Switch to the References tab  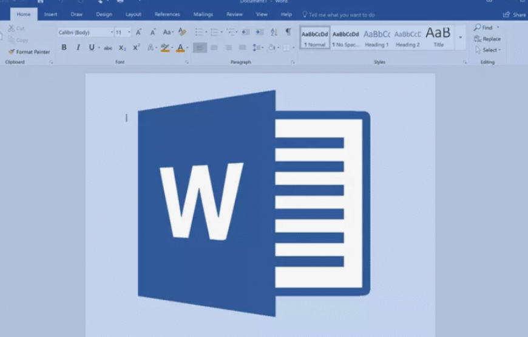point(168,14)
